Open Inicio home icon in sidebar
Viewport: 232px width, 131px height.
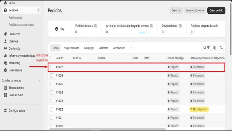click(6, 3)
